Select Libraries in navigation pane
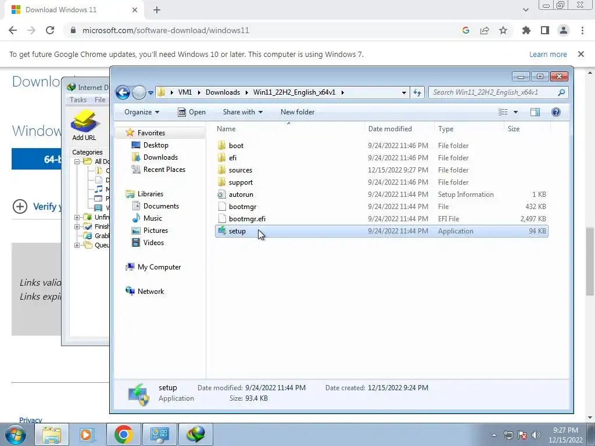 click(150, 194)
